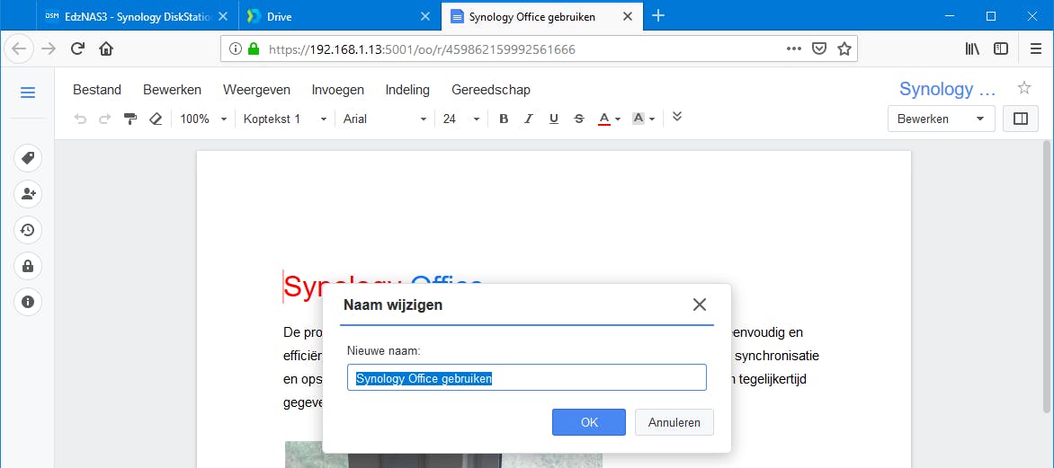The width and height of the screenshot is (1054, 468).
Task: Save page to Pocket icon
Action: [818, 49]
